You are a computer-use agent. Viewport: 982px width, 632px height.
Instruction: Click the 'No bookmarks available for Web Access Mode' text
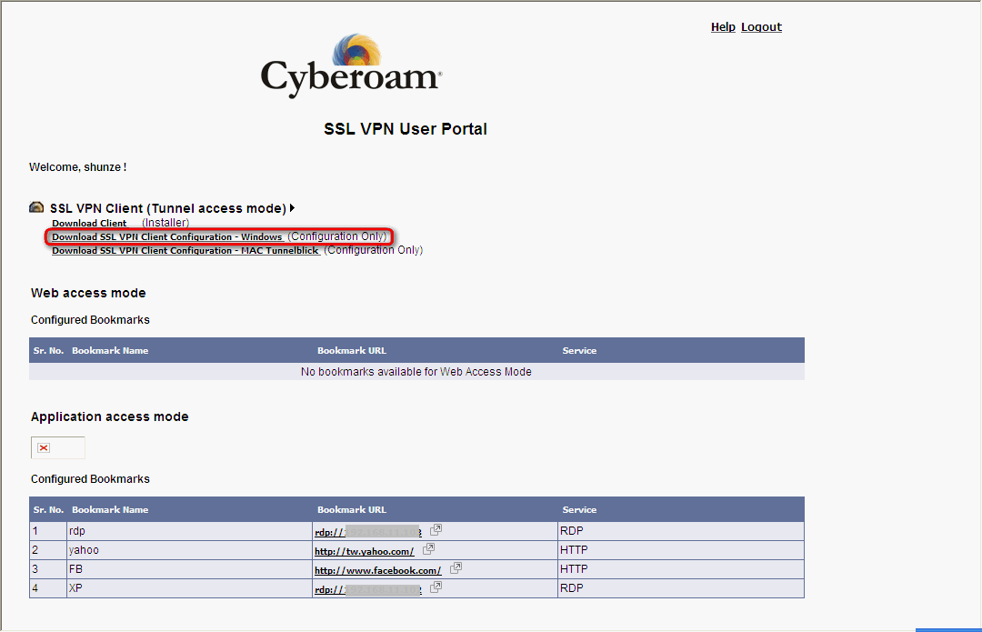coord(416,372)
